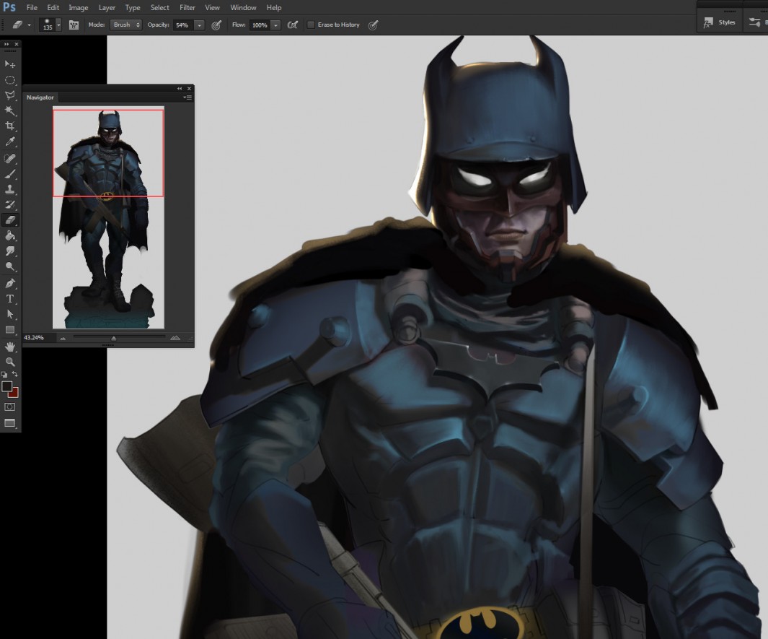Select the Elliptical Marquee tool
This screenshot has height=639, width=768.
(10, 80)
